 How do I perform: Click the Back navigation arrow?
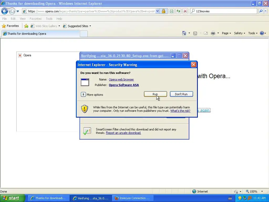tap(5, 11)
